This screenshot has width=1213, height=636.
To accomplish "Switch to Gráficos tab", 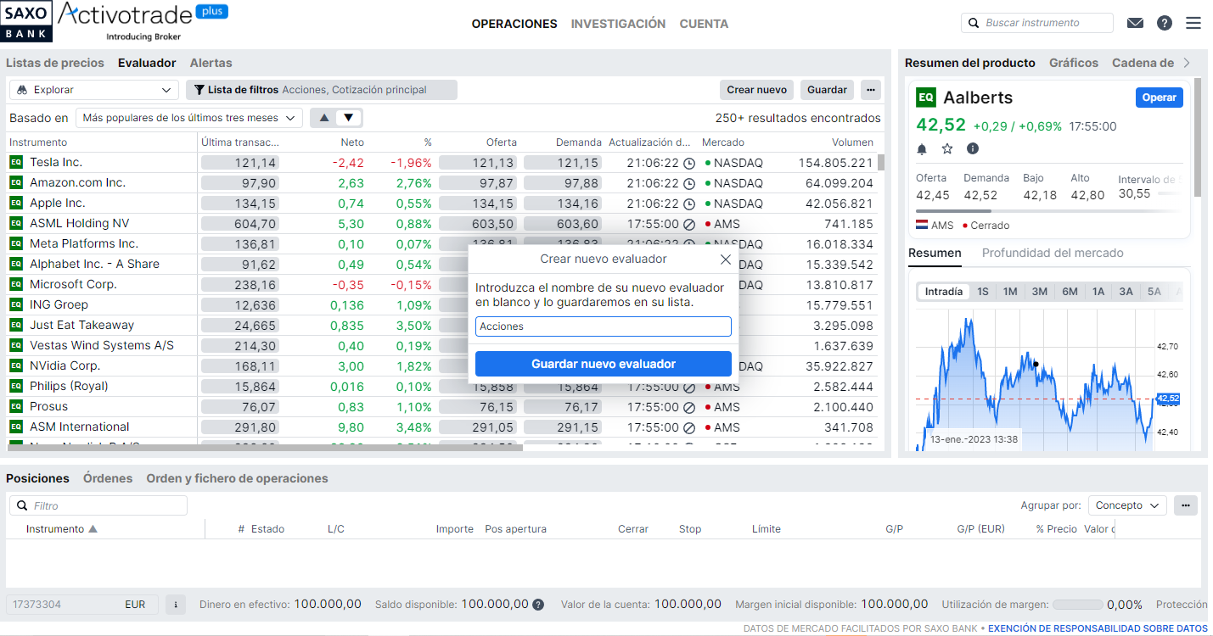I will (x=1074, y=63).
